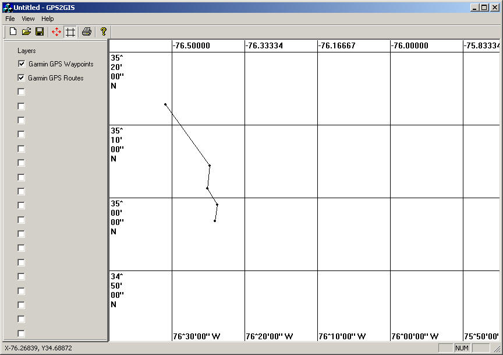Click the window resize grip in the status bar corner

(497, 349)
